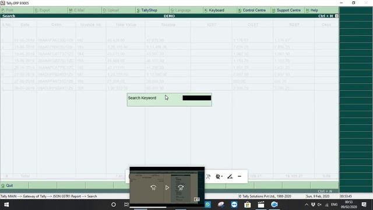Minimize the recorder toolbar with dash icon
Viewport: 373px width, 210px height.
click(x=240, y=176)
